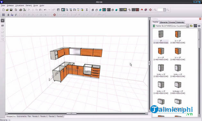The image size is (202, 121).
Task: Select the Perspectiva view tab
Action: coord(11,117)
